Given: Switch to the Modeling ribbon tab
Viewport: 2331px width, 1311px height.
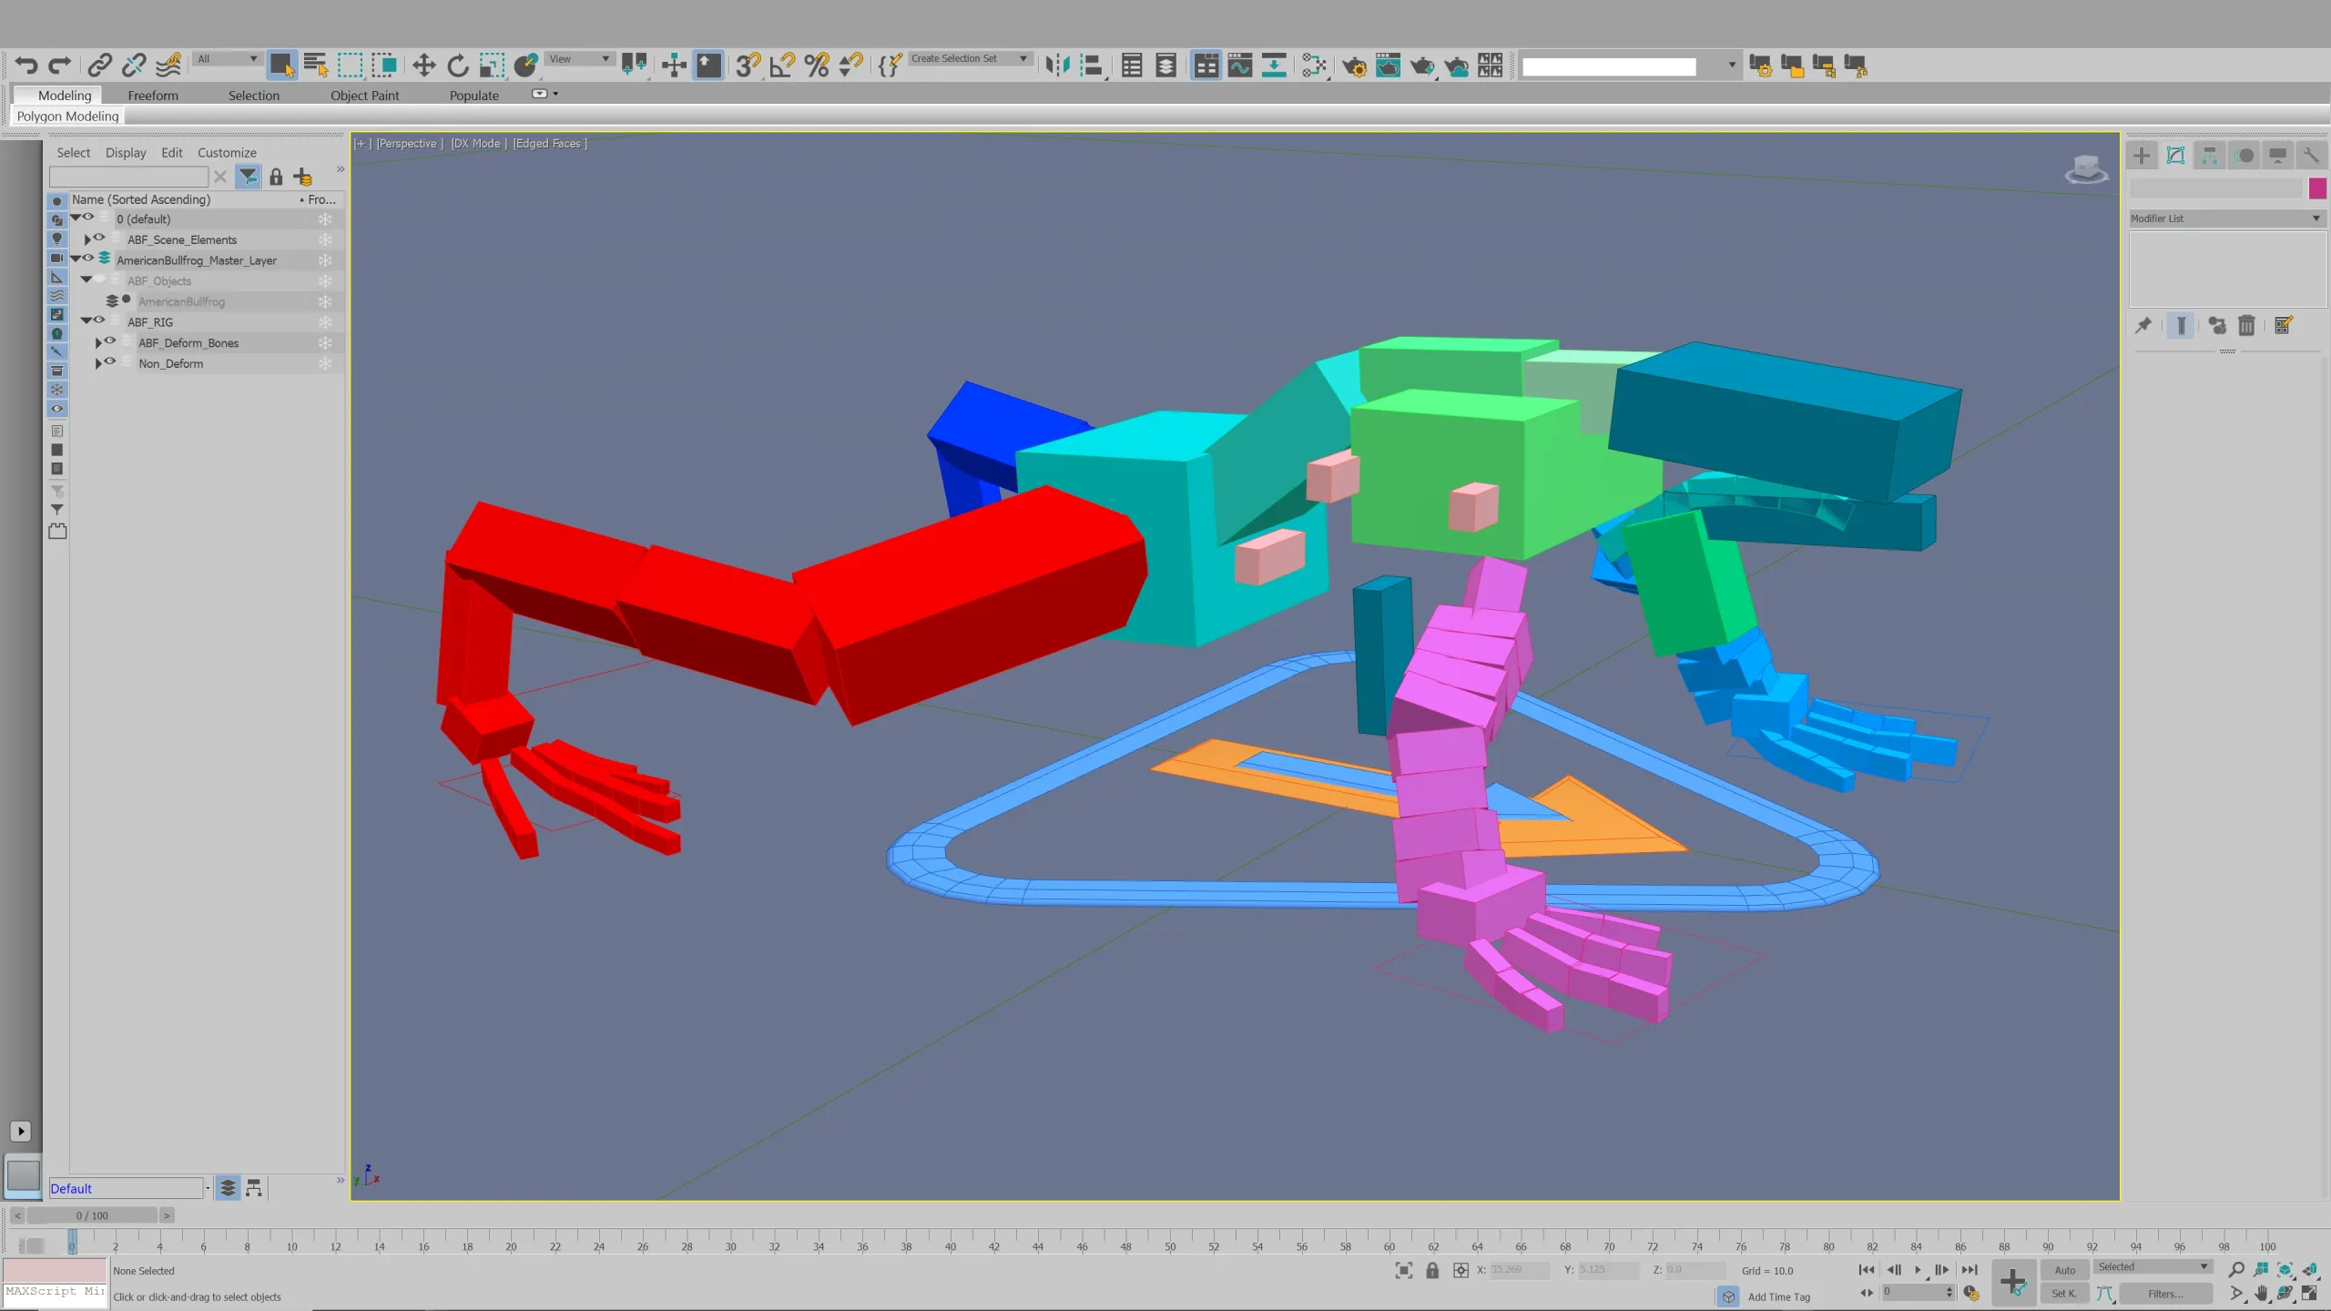Looking at the screenshot, I should pos(65,95).
